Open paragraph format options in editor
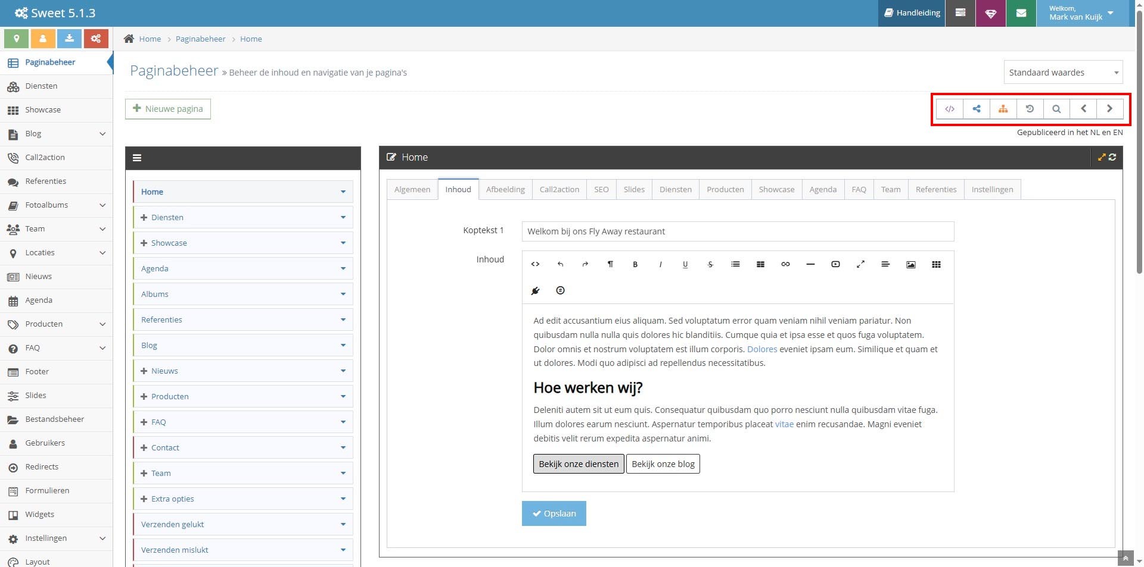This screenshot has width=1144, height=567. [x=610, y=264]
